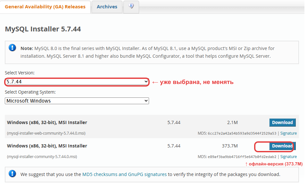Click the MySQL Installer 5.7.44 heading

point(43,29)
